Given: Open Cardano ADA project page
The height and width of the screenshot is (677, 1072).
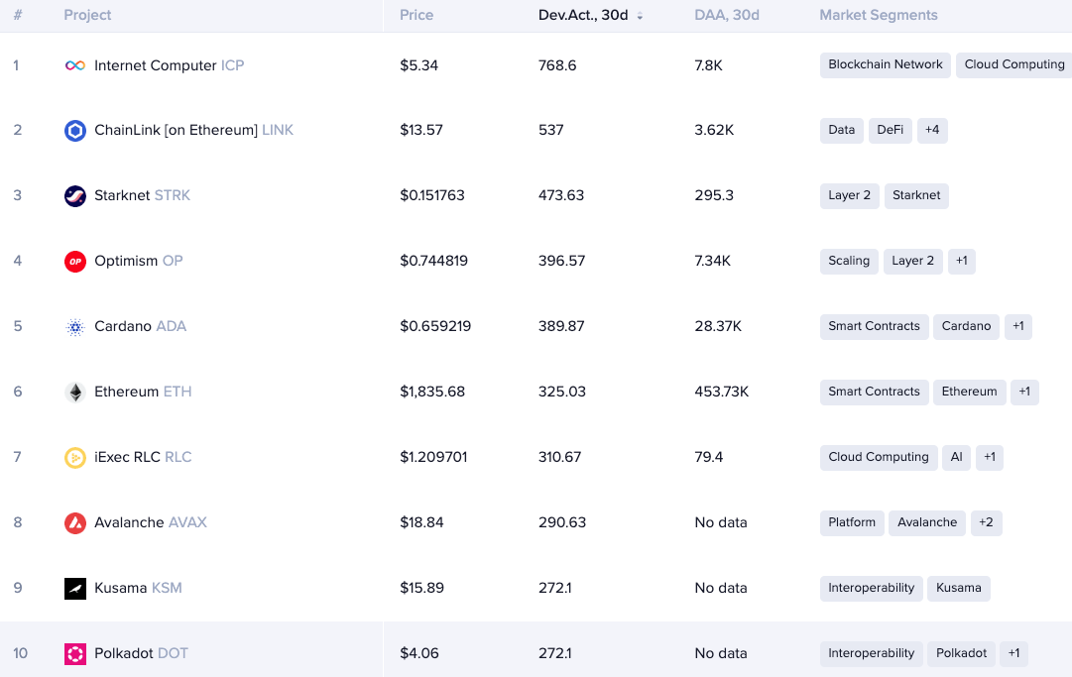Looking at the screenshot, I should click(x=140, y=326).
